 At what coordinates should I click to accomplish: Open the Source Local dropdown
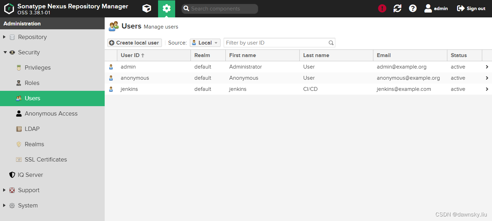click(205, 43)
